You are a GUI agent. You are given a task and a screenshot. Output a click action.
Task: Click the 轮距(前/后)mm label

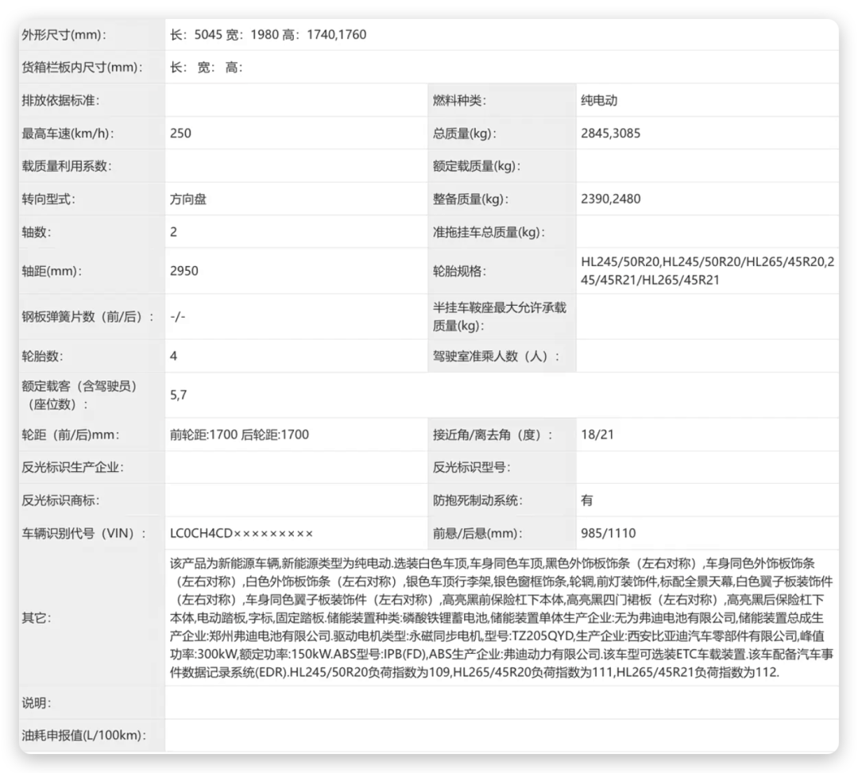[71, 435]
